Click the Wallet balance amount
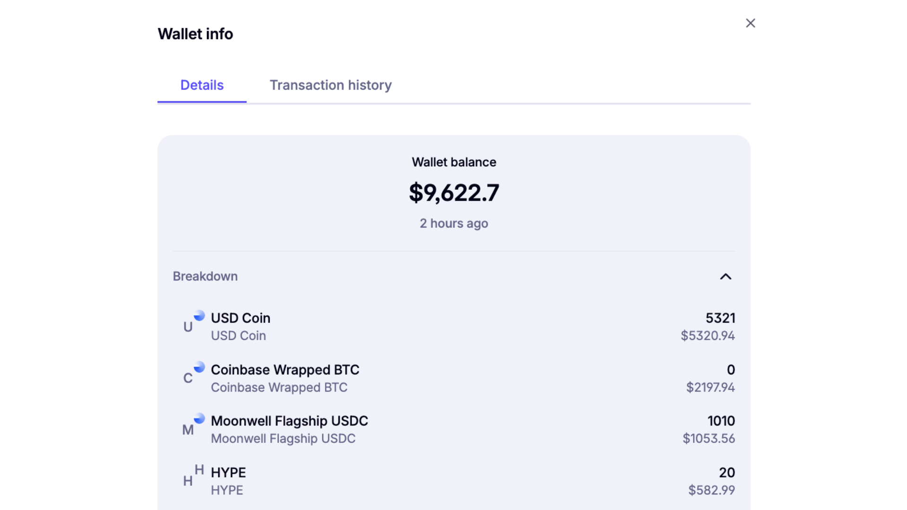This screenshot has width=907, height=510. point(453,192)
